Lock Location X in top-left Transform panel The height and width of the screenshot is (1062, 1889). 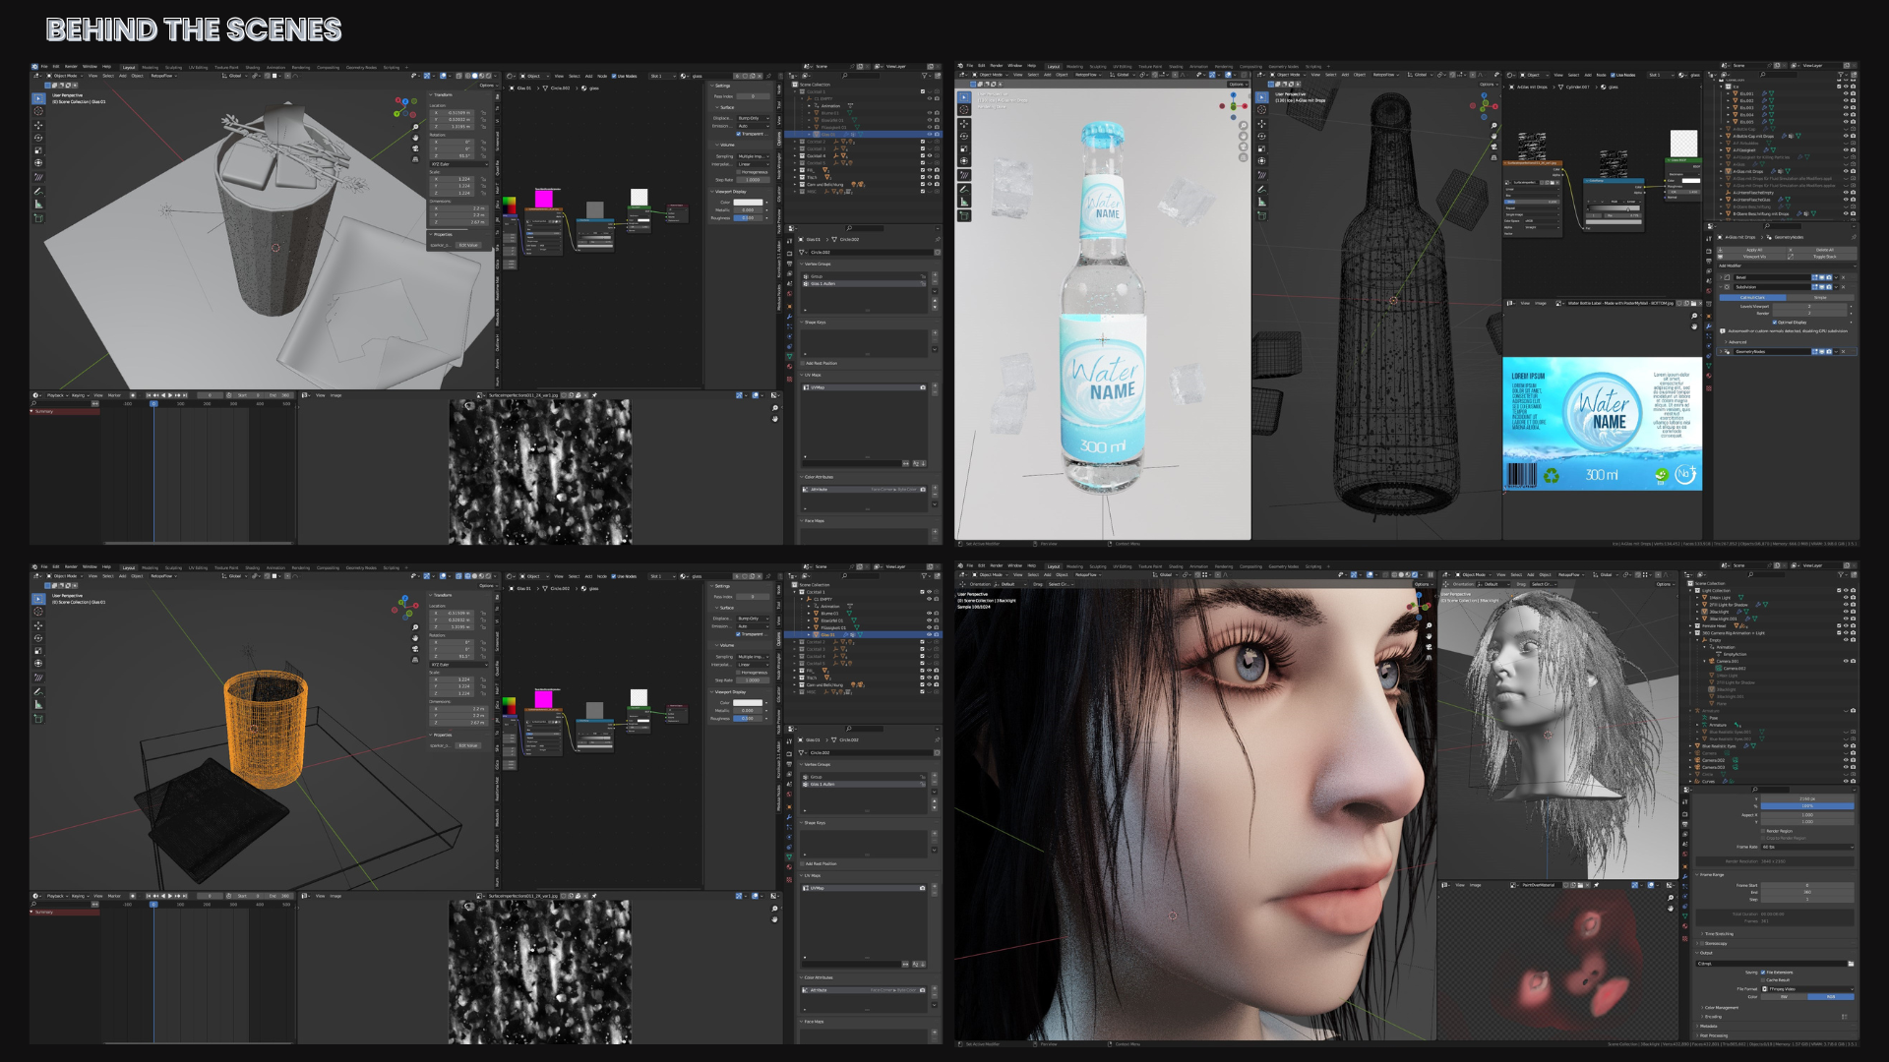483,112
